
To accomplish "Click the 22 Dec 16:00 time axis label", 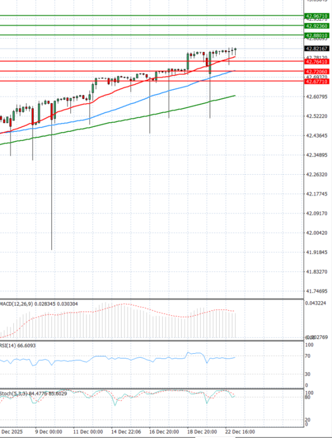I will pyautogui.click(x=241, y=431).
